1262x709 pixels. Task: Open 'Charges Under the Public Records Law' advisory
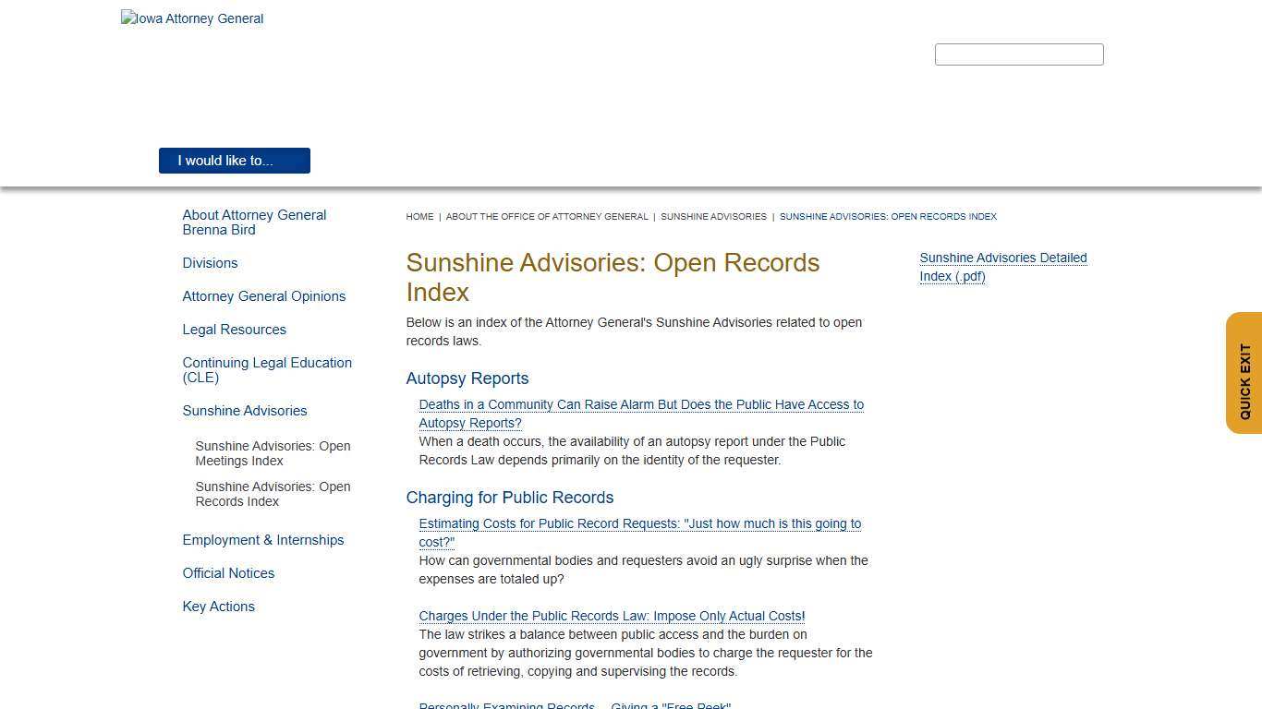click(x=612, y=616)
